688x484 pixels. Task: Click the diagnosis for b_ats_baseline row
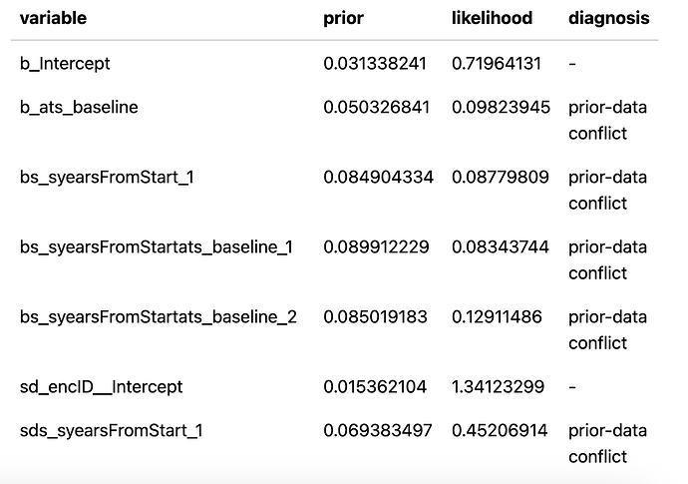coord(607,120)
